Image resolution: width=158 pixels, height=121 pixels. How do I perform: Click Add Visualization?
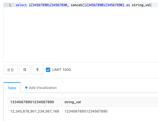41,88
